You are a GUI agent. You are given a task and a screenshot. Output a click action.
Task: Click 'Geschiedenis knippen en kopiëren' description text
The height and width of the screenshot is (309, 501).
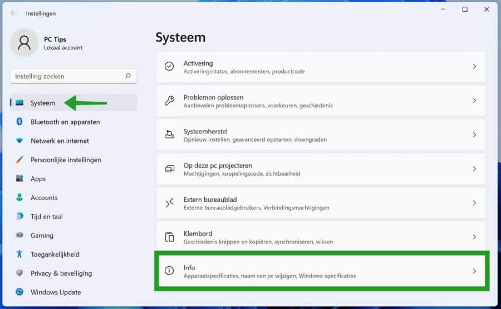coord(228,242)
